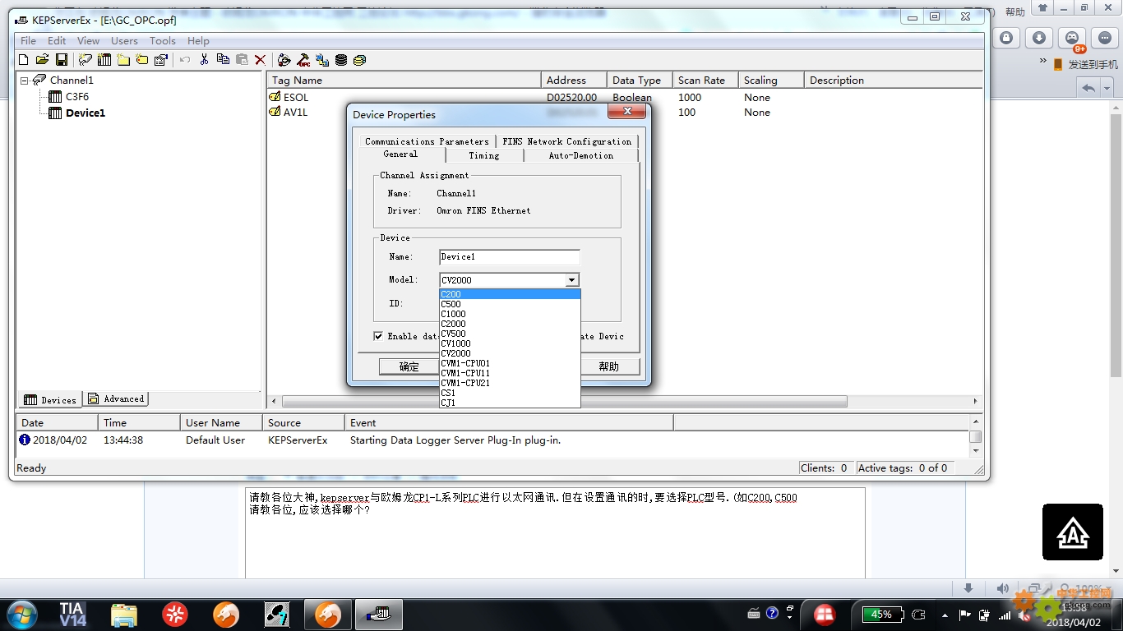Viewport: 1123px width, 631px height.
Task: Click the Paste toolbar icon
Action: pos(242,60)
